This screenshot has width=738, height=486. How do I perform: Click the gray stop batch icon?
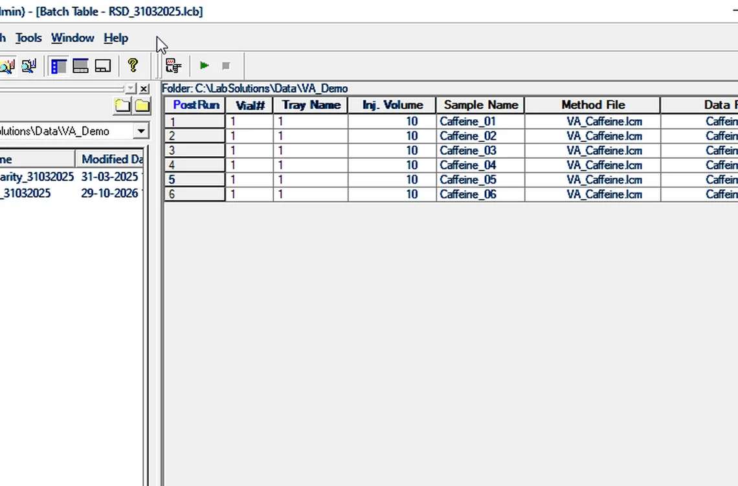pos(226,65)
